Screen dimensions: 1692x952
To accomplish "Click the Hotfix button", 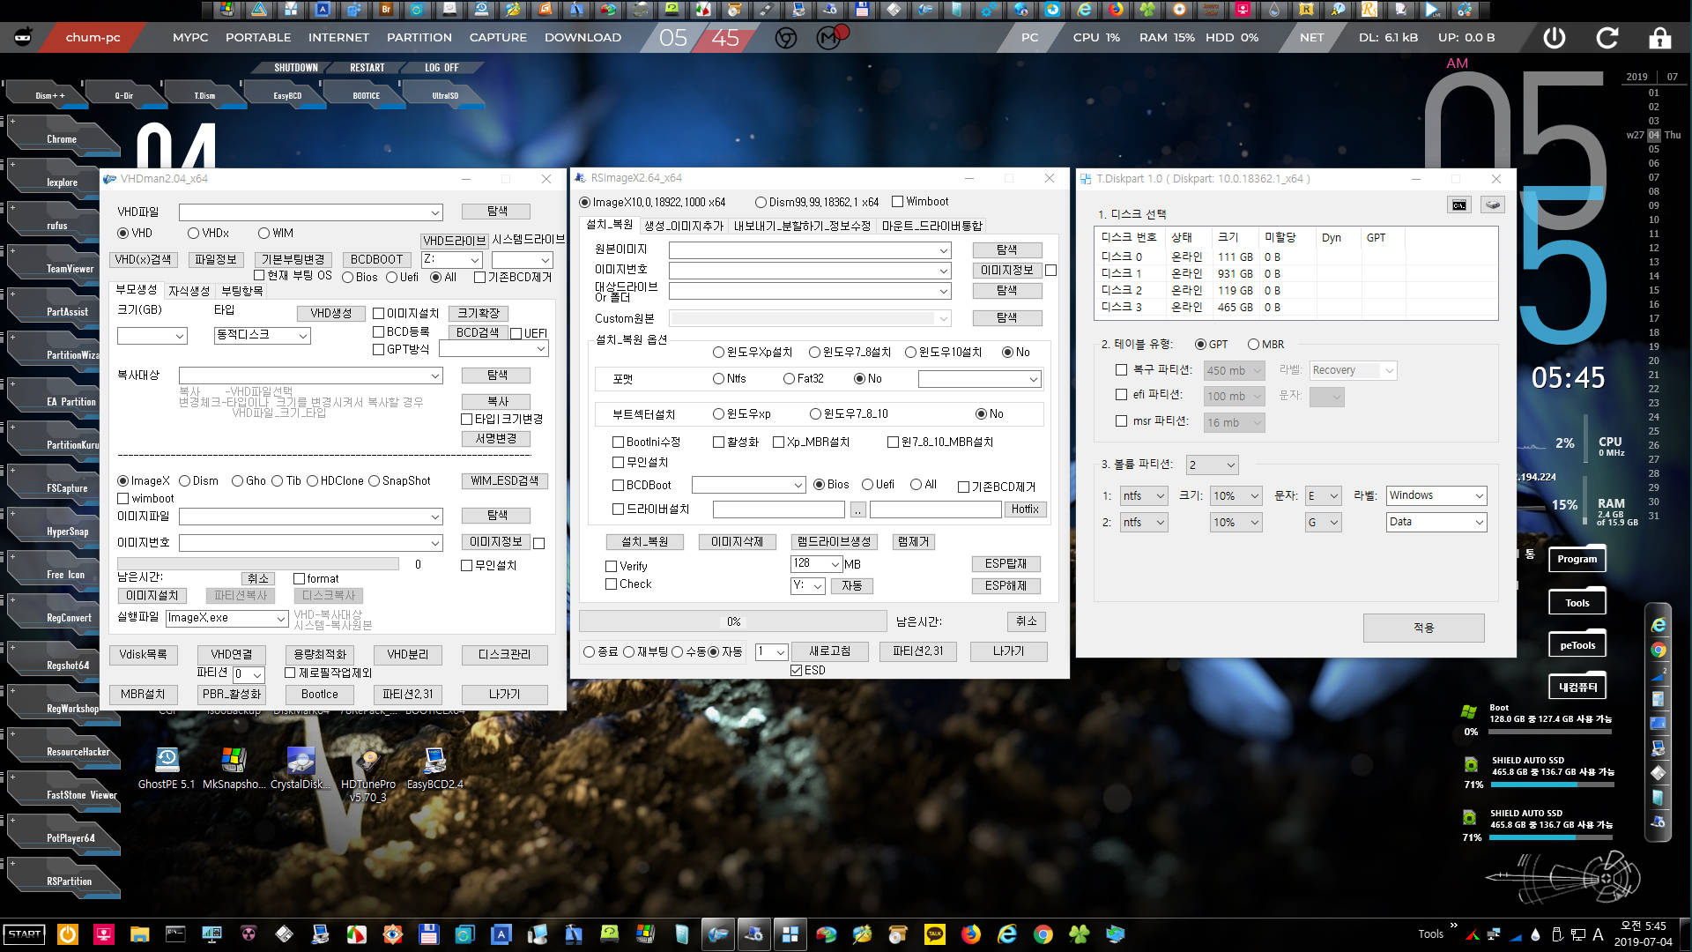I will 1025,509.
